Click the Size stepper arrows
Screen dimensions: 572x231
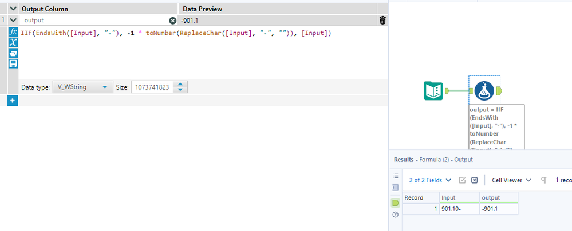180,87
